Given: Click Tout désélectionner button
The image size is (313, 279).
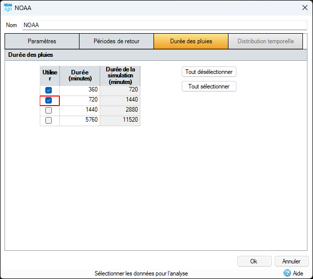Looking at the screenshot, I should pyautogui.click(x=209, y=72).
